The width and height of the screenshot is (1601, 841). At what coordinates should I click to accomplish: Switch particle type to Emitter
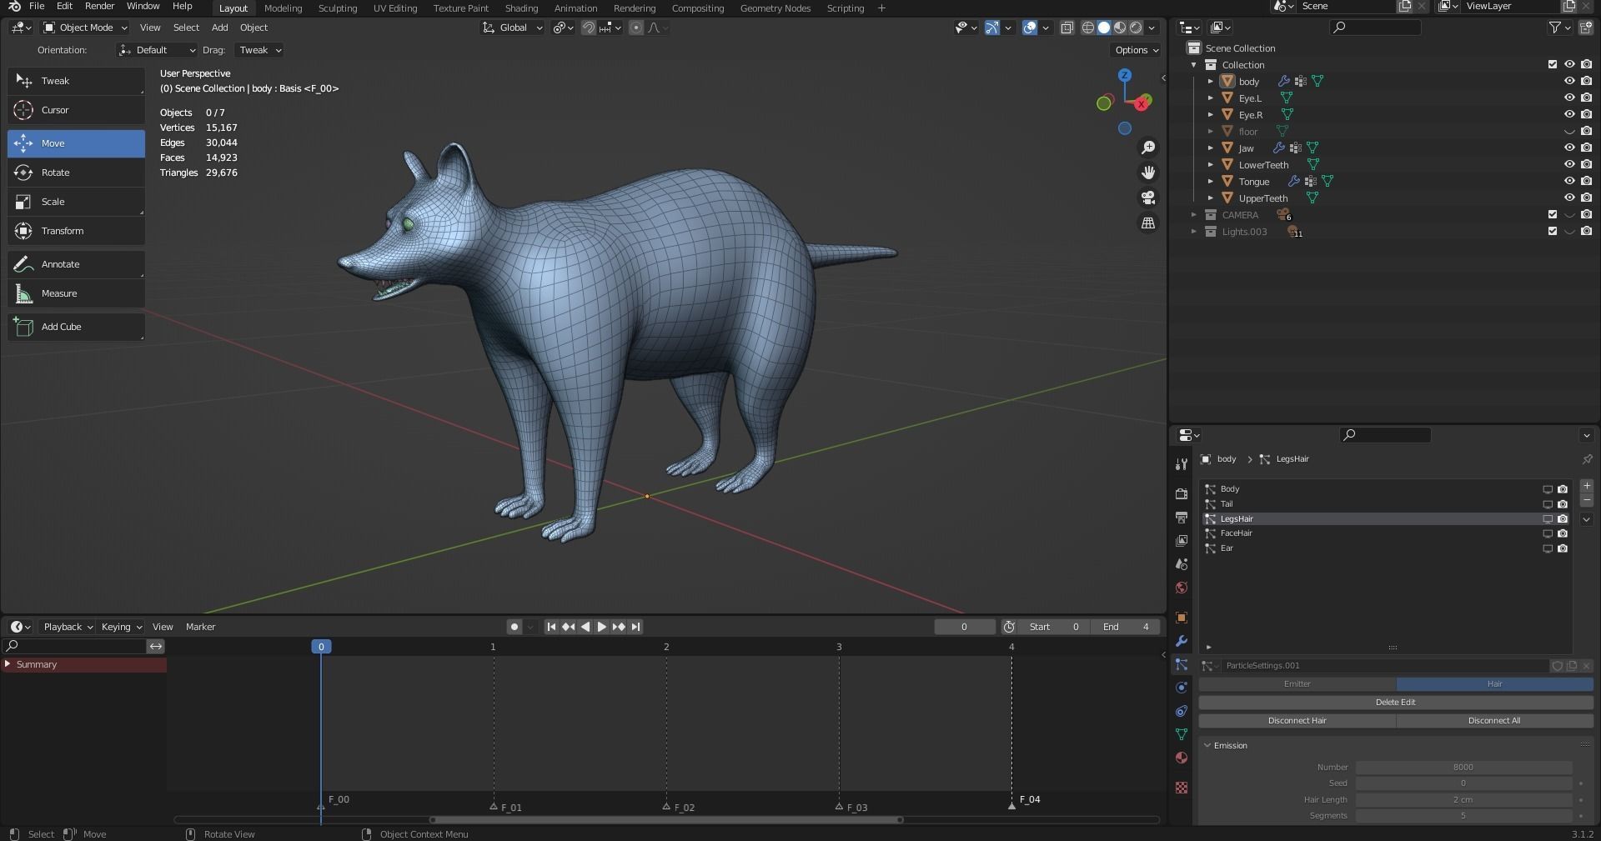1297,683
